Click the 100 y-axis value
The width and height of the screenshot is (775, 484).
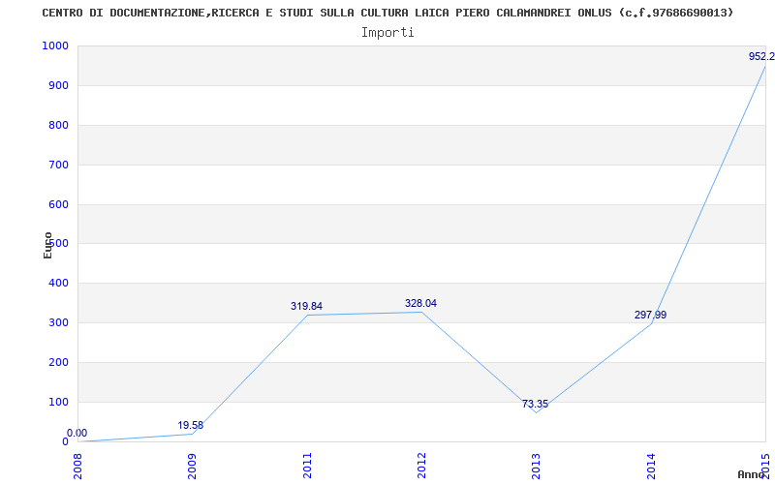pyautogui.click(x=58, y=402)
